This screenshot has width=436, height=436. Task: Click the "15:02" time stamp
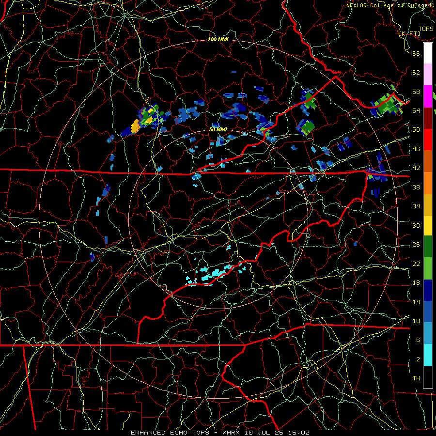pos(298,433)
